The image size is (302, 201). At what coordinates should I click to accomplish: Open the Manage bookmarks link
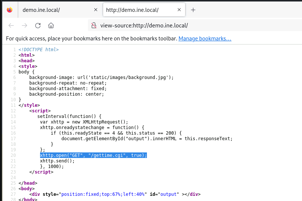[205, 39]
